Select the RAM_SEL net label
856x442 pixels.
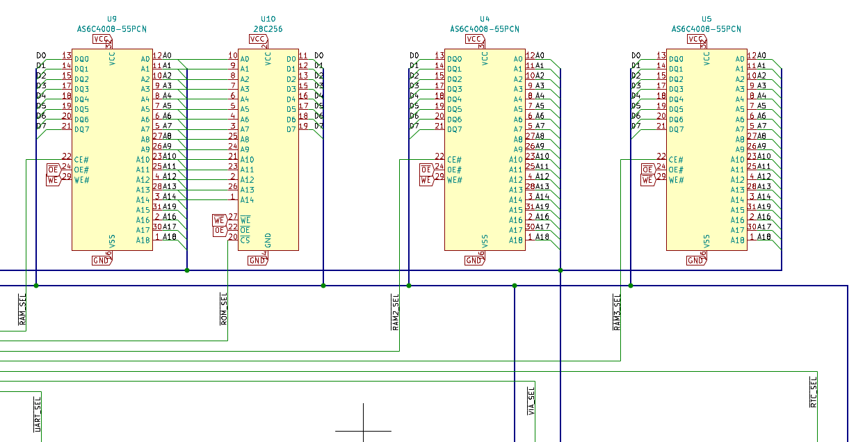pos(22,310)
